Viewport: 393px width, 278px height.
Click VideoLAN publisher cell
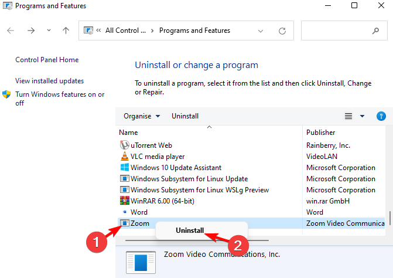click(322, 157)
